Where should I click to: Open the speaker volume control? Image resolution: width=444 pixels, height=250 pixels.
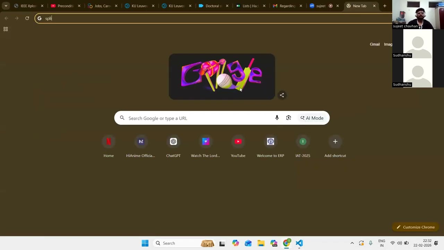click(x=400, y=243)
